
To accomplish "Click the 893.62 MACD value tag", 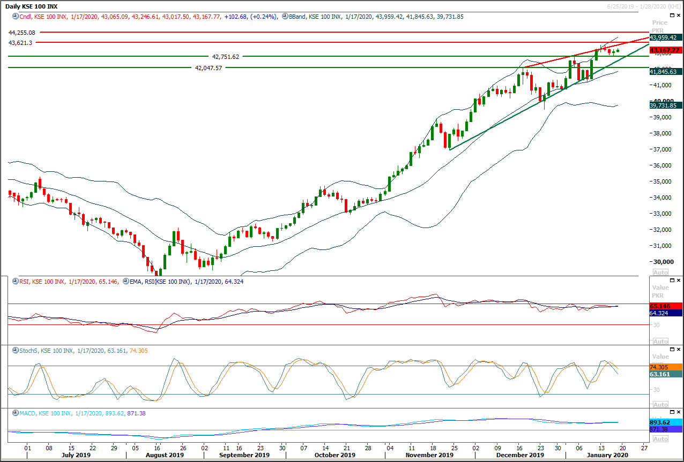I will [666, 422].
